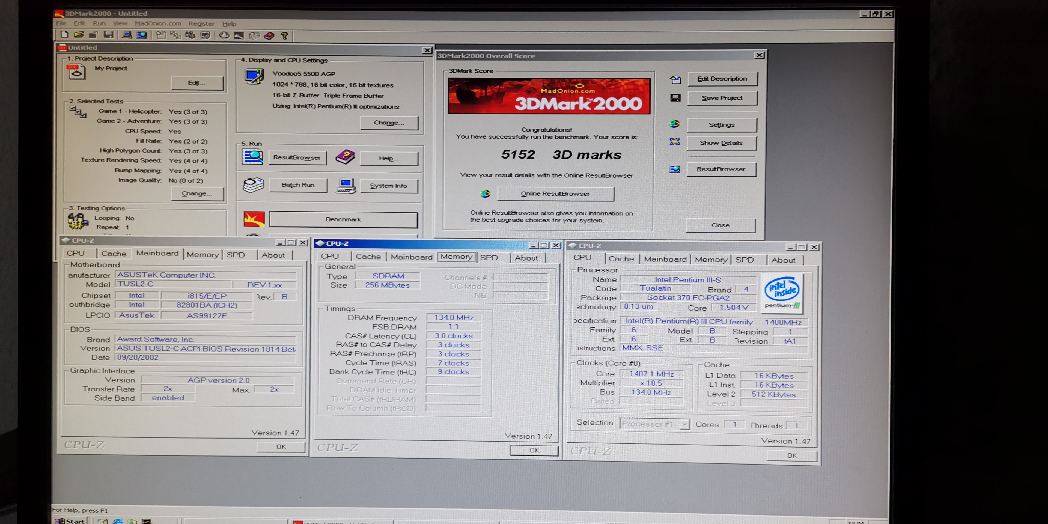
Task: Click the ResultBrowser icon in the Run section
Action: [x=253, y=157]
